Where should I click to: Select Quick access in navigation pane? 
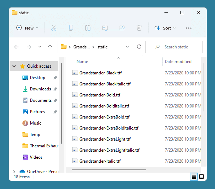coord(34,66)
